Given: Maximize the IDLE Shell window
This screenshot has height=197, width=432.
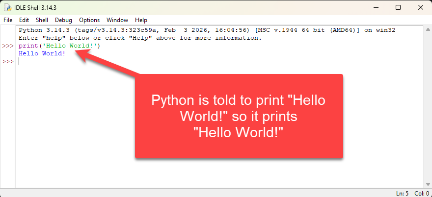Looking at the screenshot, I should (x=398, y=8).
